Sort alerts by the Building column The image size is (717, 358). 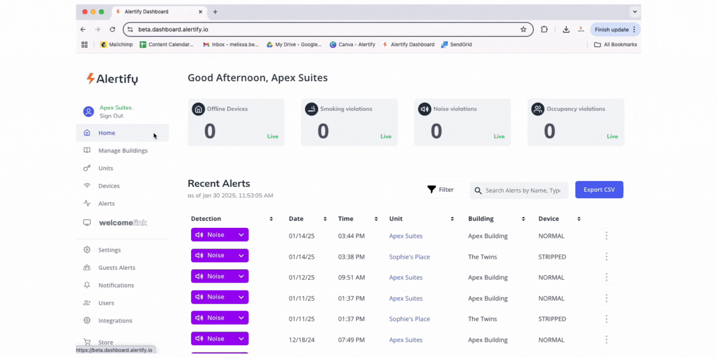[x=523, y=219]
